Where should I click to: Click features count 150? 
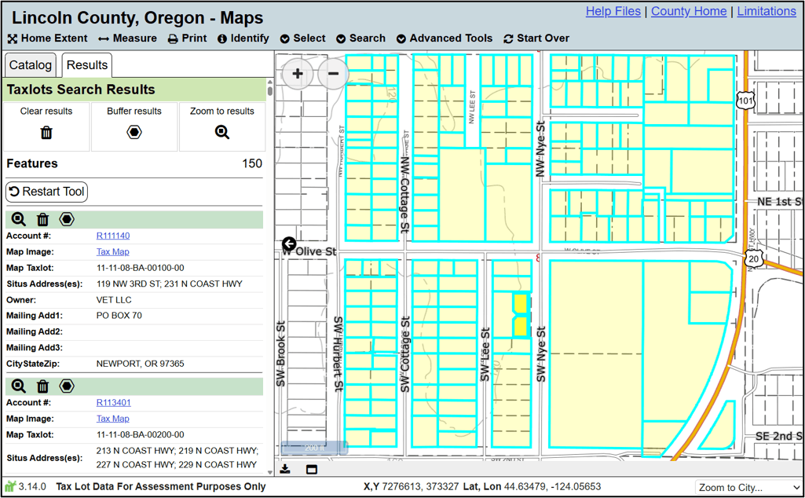tap(252, 164)
